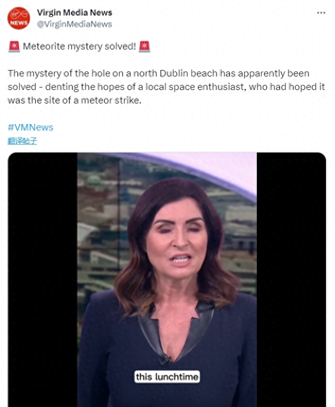Open the @VirginMediaNews handle link

coord(75,24)
